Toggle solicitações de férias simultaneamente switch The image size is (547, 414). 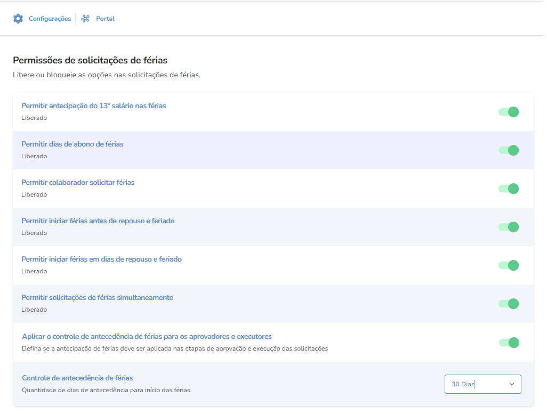(x=509, y=304)
